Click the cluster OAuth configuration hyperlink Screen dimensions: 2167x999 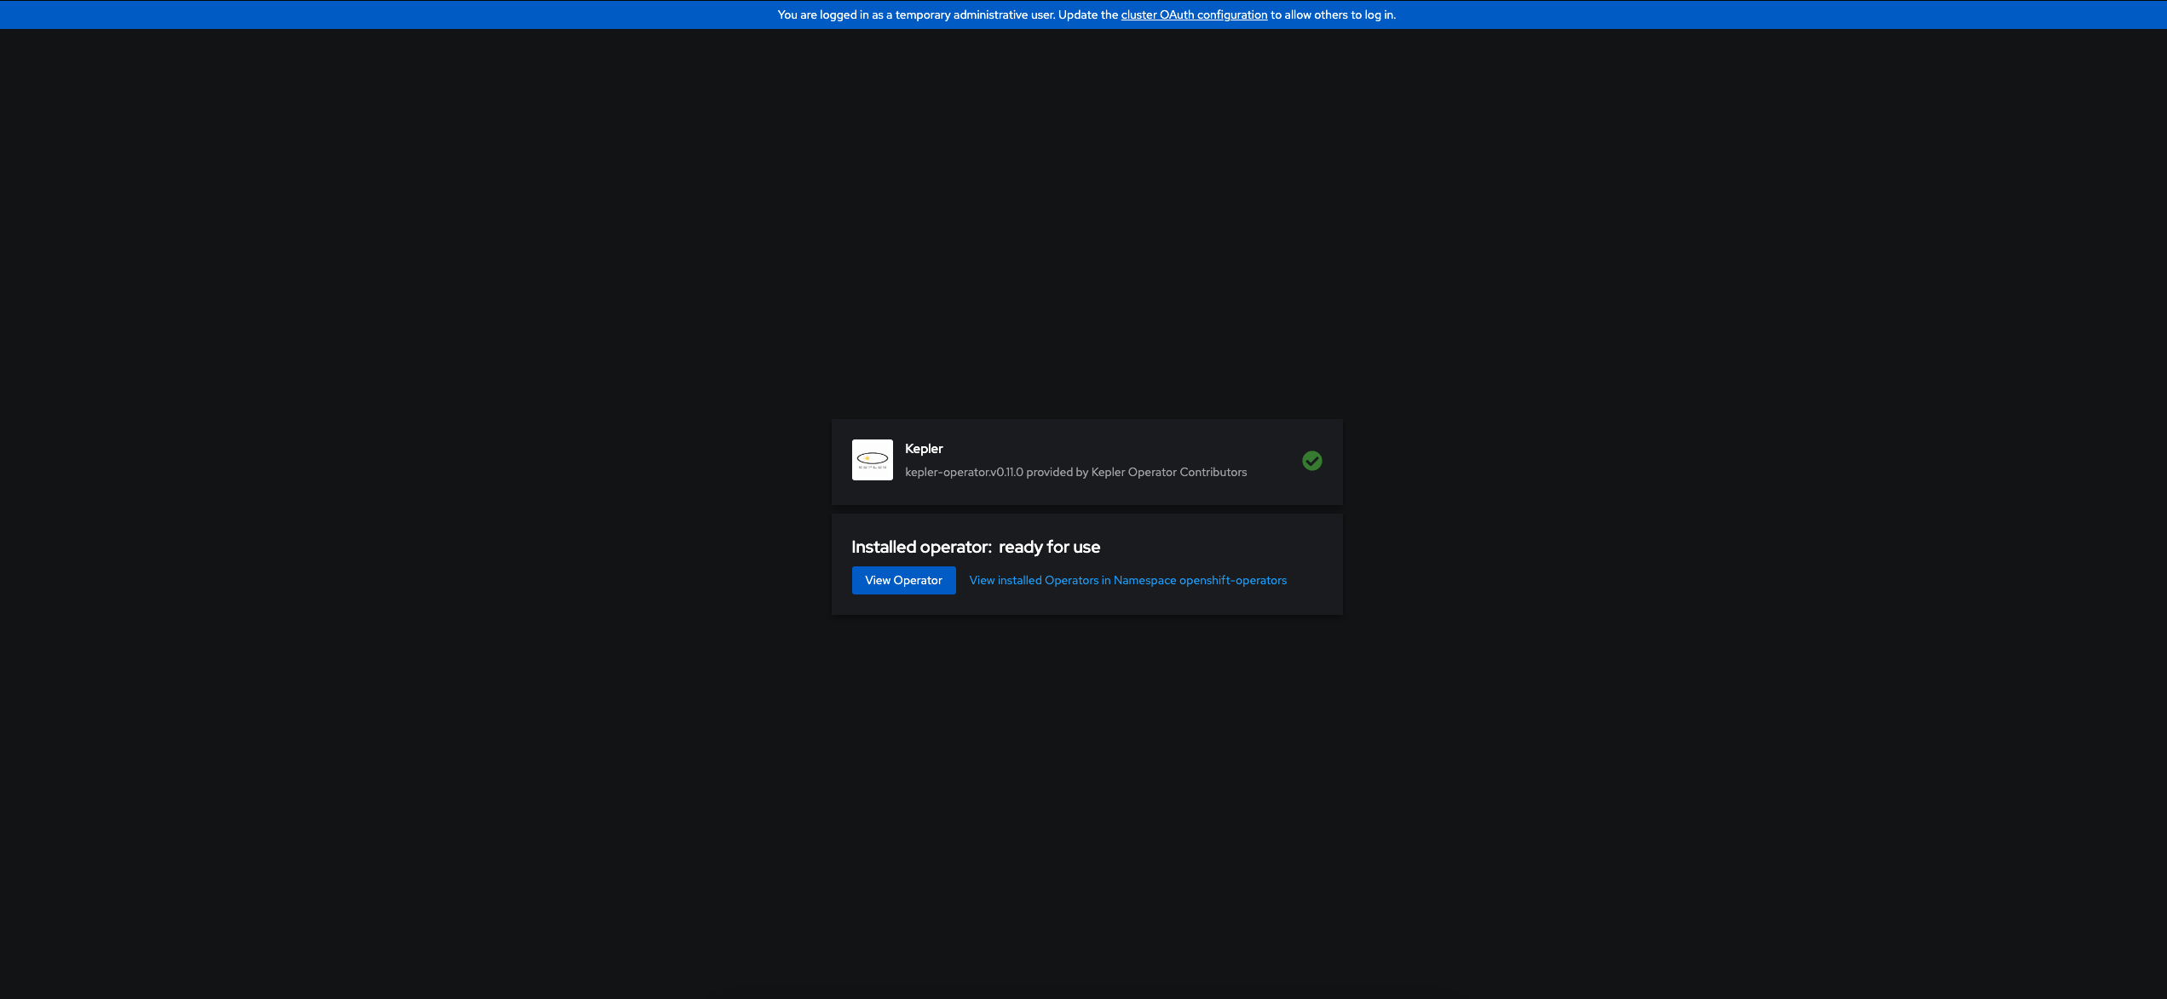coord(1194,14)
